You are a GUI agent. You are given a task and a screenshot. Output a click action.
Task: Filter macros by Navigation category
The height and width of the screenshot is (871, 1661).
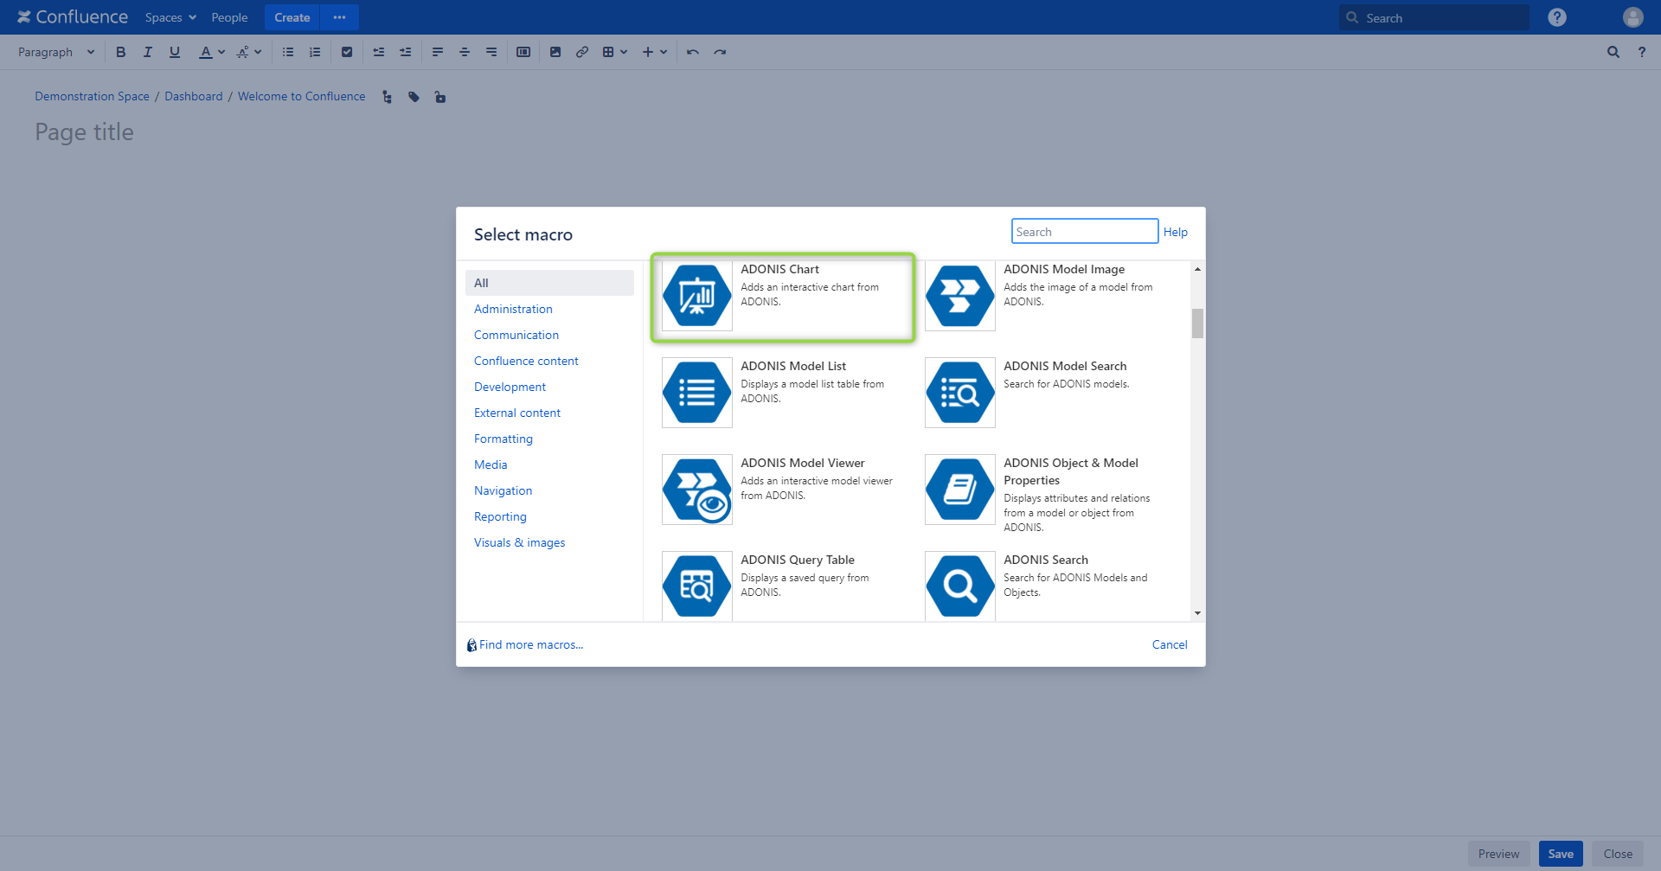[503, 490]
